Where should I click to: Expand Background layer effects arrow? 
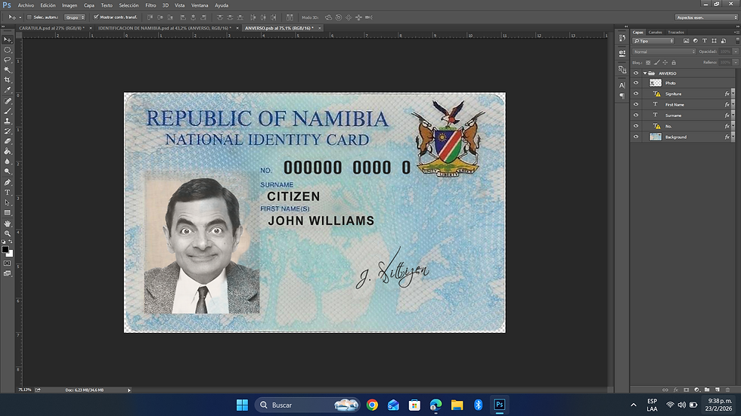coord(733,137)
